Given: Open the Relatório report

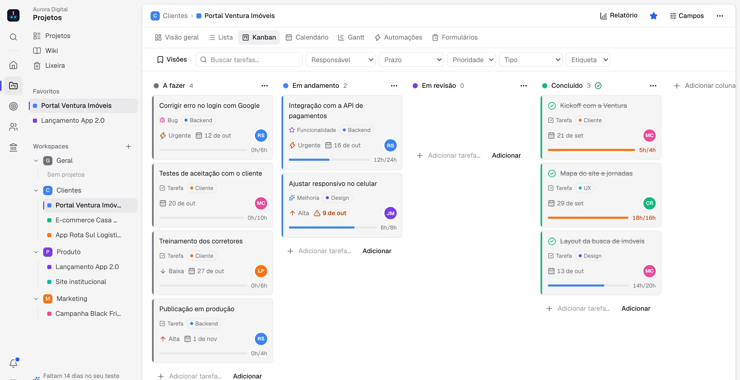Looking at the screenshot, I should 619,15.
